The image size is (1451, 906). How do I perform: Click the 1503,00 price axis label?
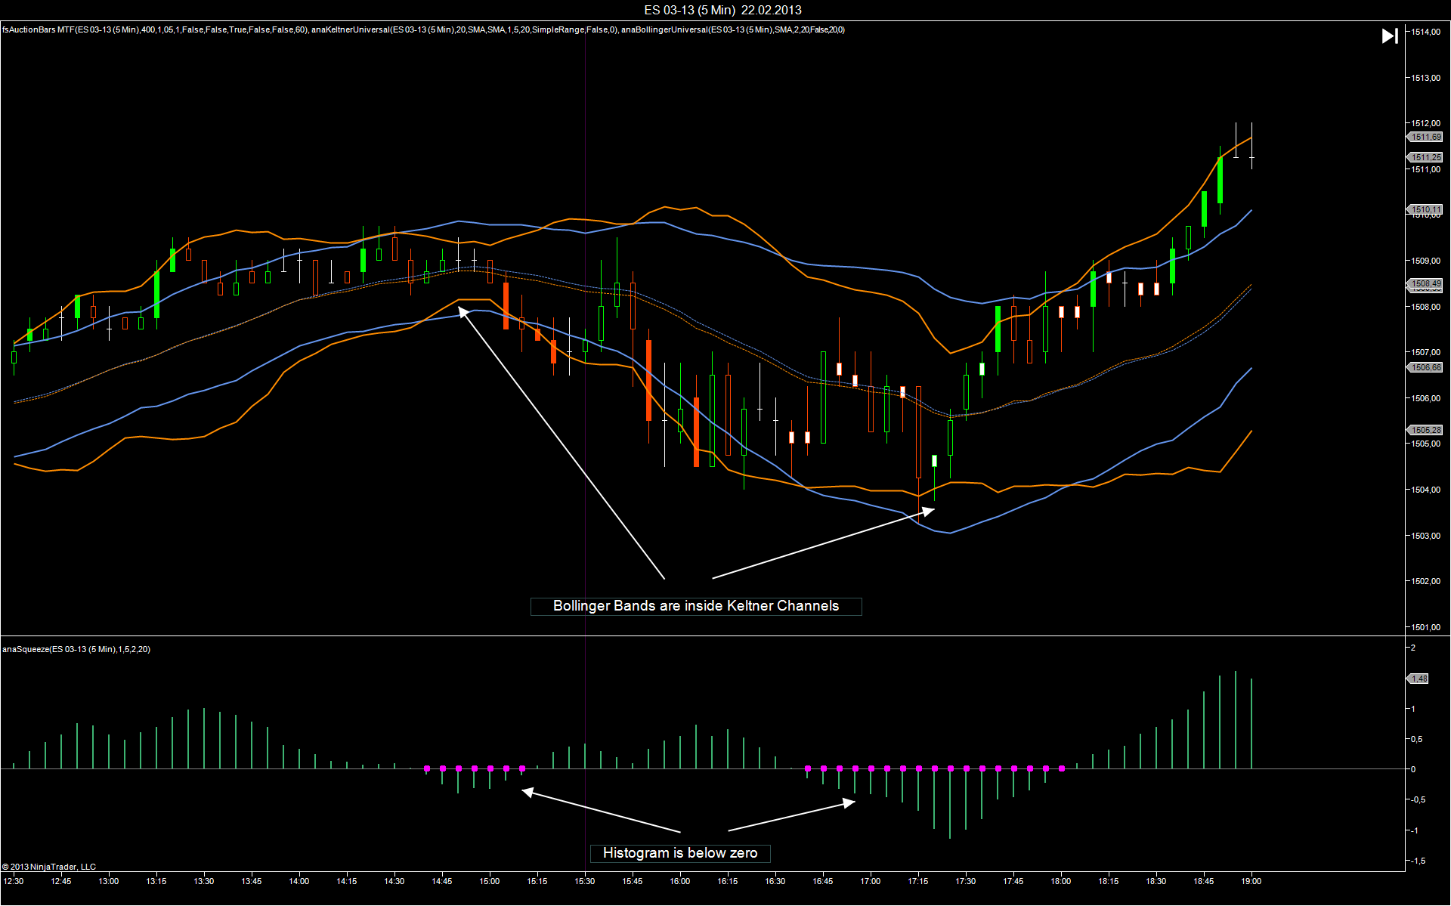pyautogui.click(x=1426, y=536)
